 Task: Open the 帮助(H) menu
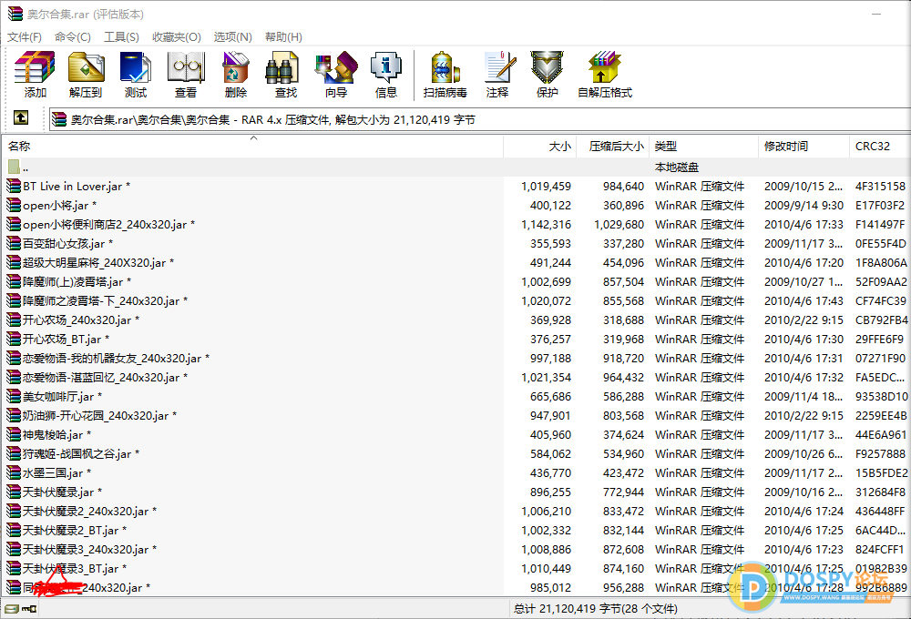pyautogui.click(x=283, y=36)
